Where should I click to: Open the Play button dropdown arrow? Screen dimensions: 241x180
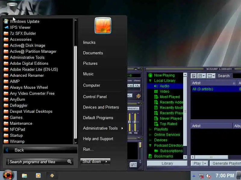pyautogui.click(x=205, y=163)
